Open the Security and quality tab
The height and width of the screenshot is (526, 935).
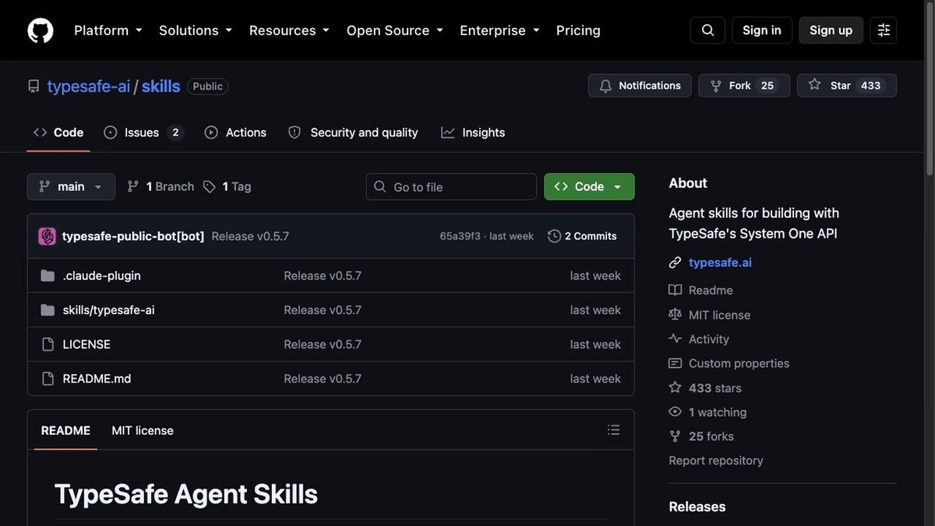click(x=353, y=132)
